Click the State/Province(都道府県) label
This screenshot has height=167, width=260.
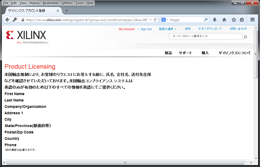[x=28, y=126]
